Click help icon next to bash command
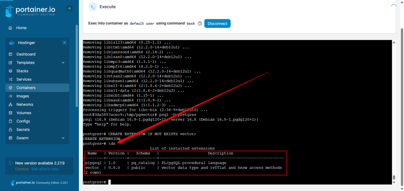The height and width of the screenshot is (191, 404). 200,24
